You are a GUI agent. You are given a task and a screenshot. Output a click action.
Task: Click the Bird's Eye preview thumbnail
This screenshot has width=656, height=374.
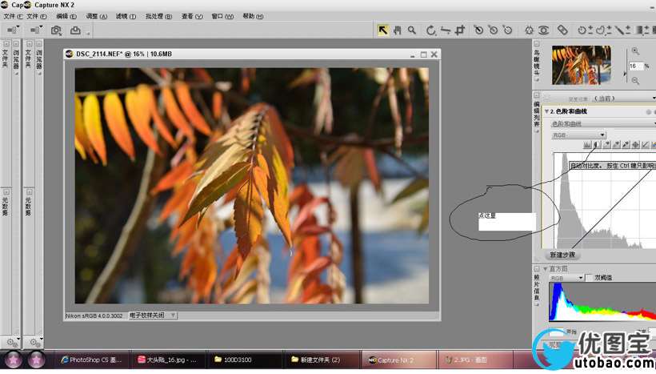coord(581,65)
